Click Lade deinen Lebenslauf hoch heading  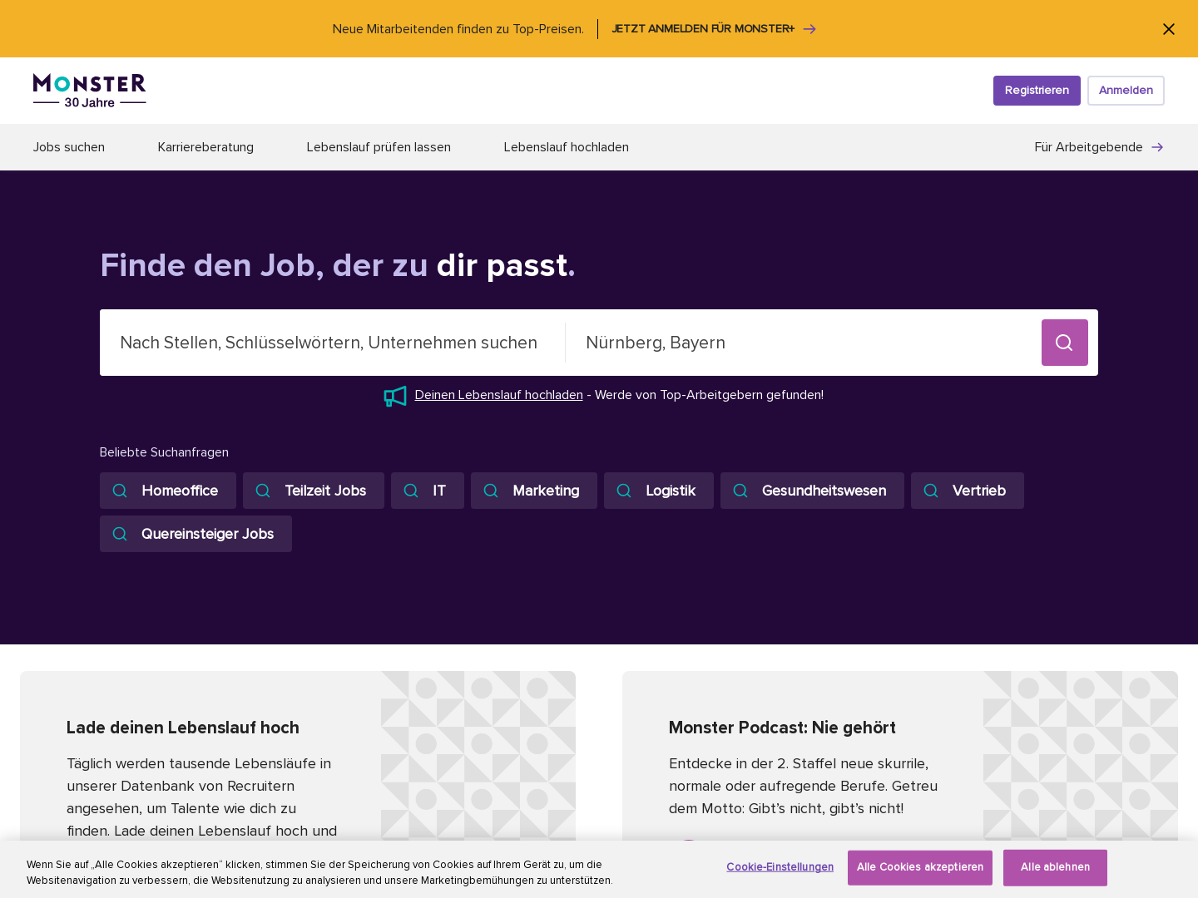[x=183, y=728]
